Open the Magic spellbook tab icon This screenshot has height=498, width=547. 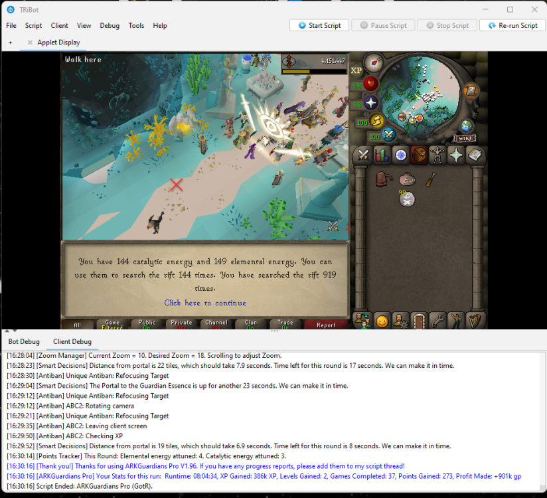point(475,155)
